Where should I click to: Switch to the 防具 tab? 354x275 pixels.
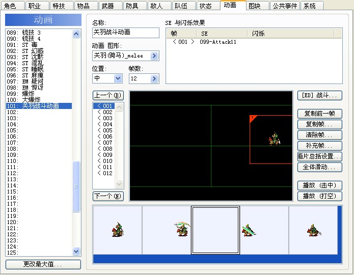coord(134,6)
